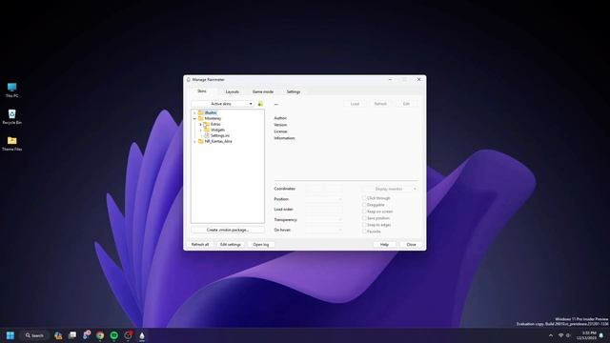Expand the Widgets subfolder
This screenshot has height=343, width=610.
[x=201, y=130]
